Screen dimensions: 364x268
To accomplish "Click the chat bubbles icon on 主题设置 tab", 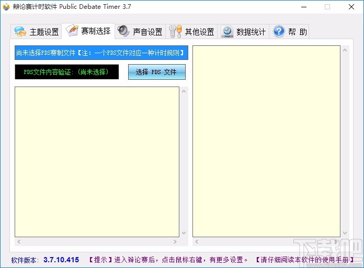I will pyautogui.click(x=20, y=31).
